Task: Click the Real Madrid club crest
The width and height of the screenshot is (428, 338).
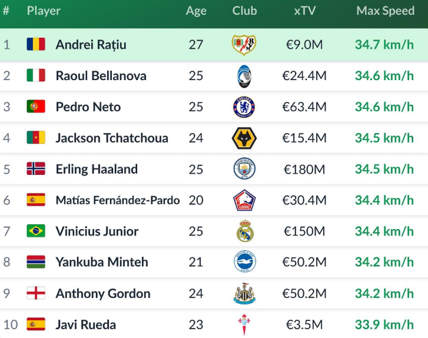Action: point(244,231)
